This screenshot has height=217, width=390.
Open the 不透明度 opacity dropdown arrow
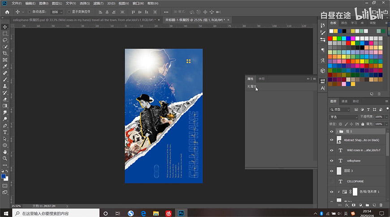(386, 117)
